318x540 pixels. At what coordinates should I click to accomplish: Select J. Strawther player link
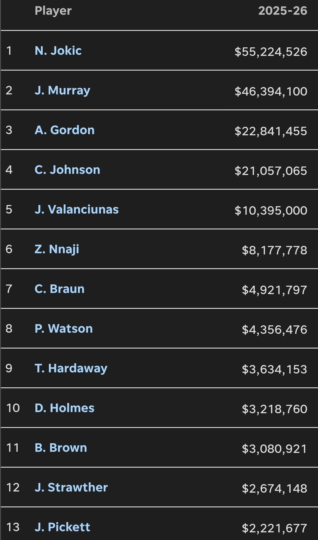click(71, 487)
